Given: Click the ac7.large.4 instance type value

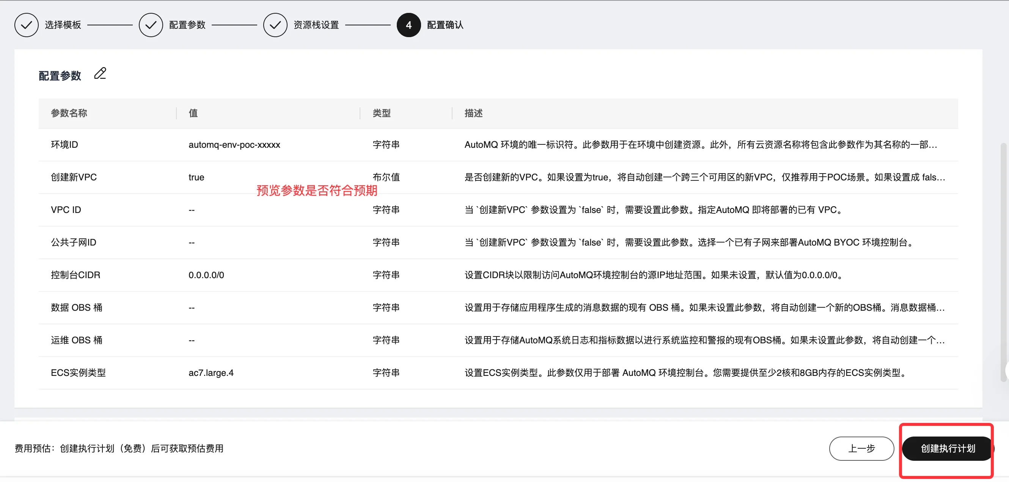Looking at the screenshot, I should pyautogui.click(x=211, y=373).
